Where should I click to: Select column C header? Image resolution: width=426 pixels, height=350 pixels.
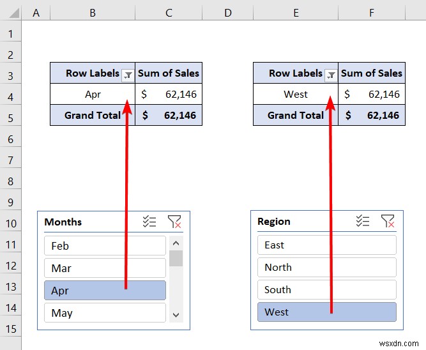click(x=169, y=13)
